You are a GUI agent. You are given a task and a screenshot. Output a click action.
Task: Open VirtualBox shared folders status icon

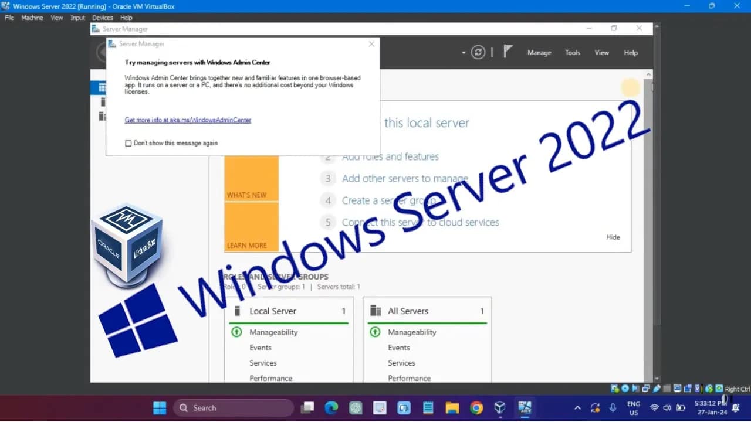[688, 388]
